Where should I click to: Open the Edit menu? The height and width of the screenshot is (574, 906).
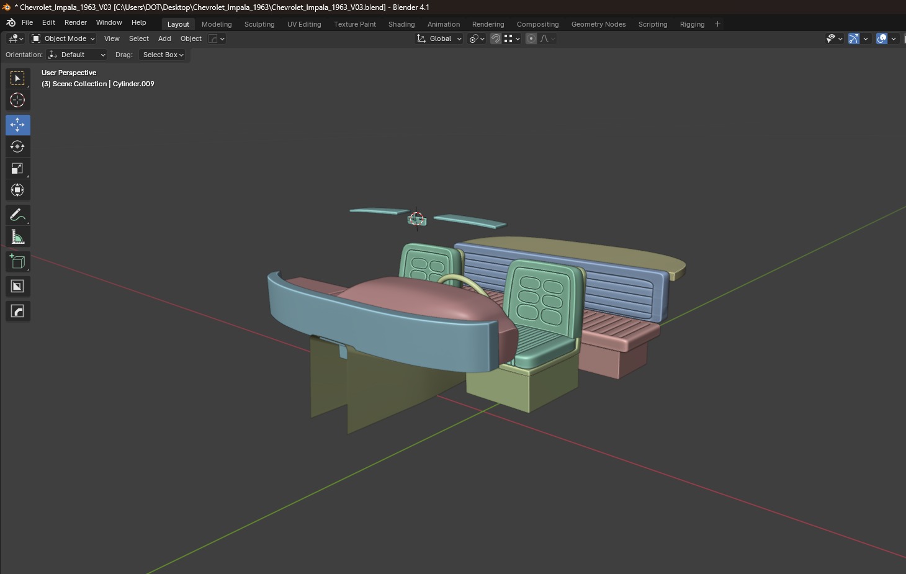pyautogui.click(x=48, y=22)
